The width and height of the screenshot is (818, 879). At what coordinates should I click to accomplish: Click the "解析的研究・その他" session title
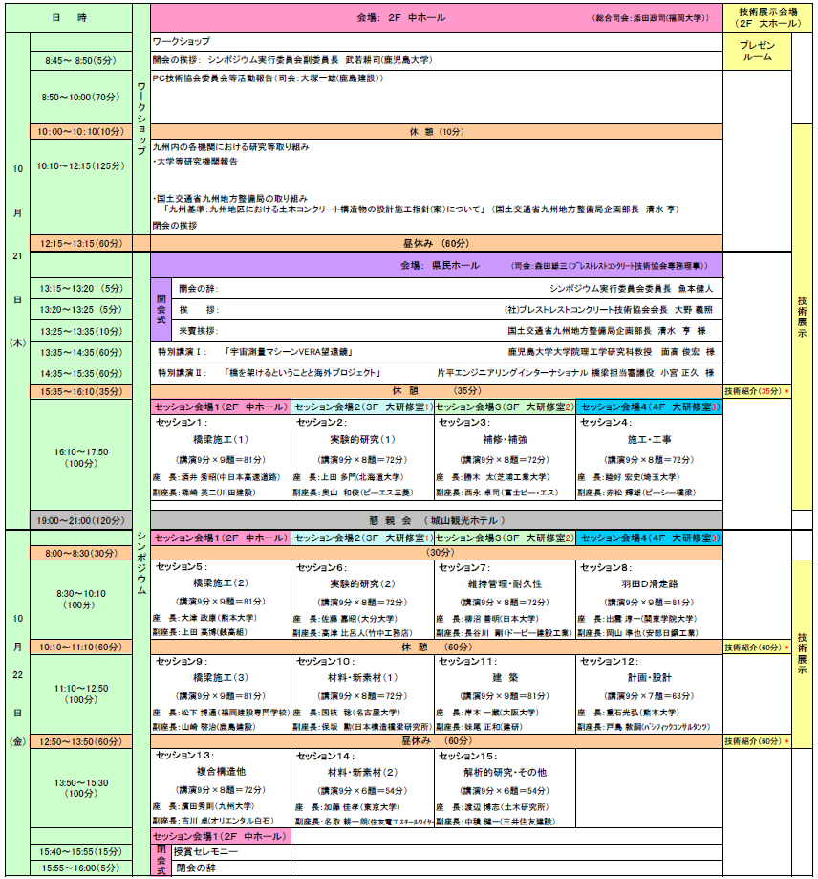pyautogui.click(x=505, y=773)
